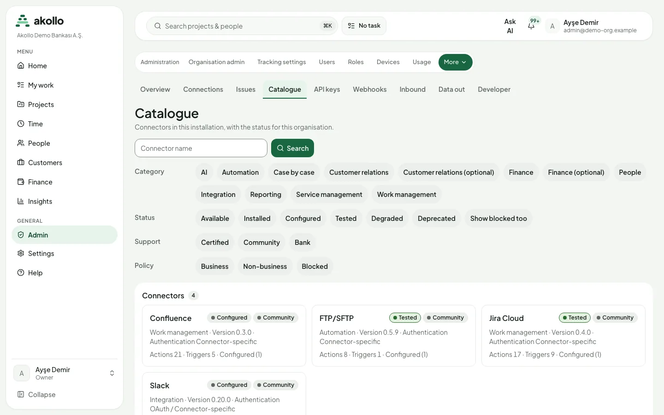Open the More dropdown

455,62
